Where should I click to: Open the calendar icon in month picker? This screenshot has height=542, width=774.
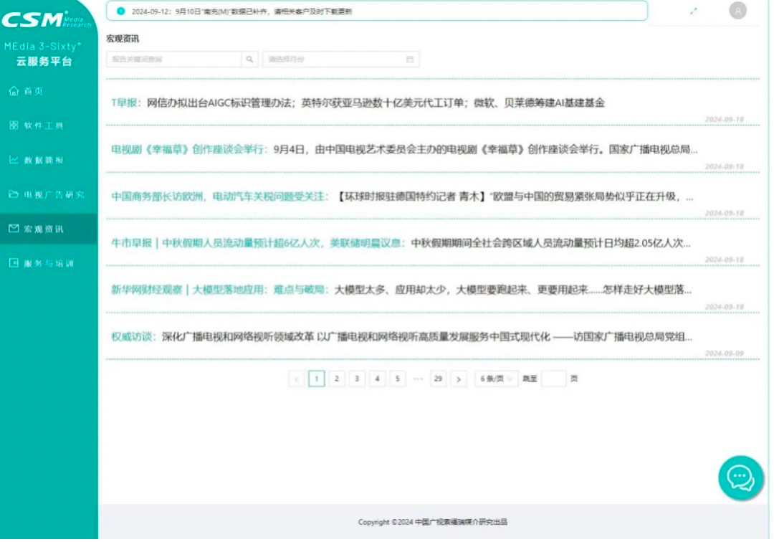coord(410,60)
